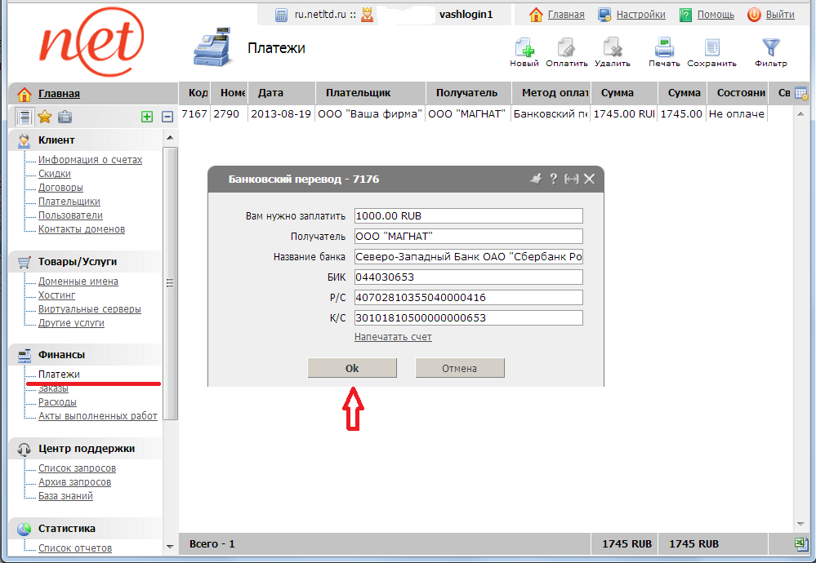The width and height of the screenshot is (816, 563).
Task: Export table via Excel icon in footer
Action: click(x=801, y=544)
